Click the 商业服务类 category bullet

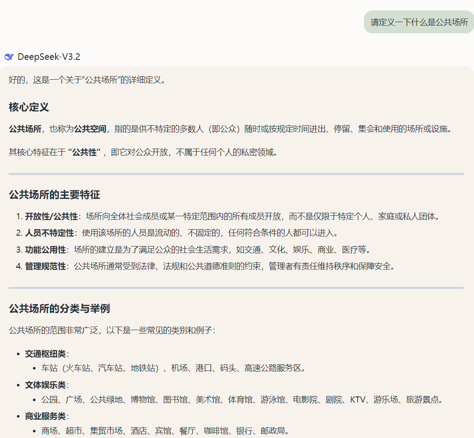pyautogui.click(x=45, y=416)
